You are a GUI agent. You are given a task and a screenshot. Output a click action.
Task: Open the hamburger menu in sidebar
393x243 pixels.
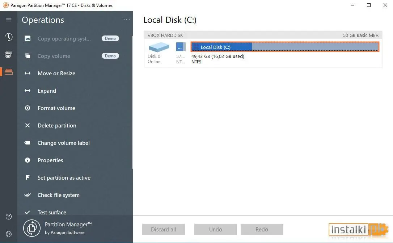pos(9,20)
